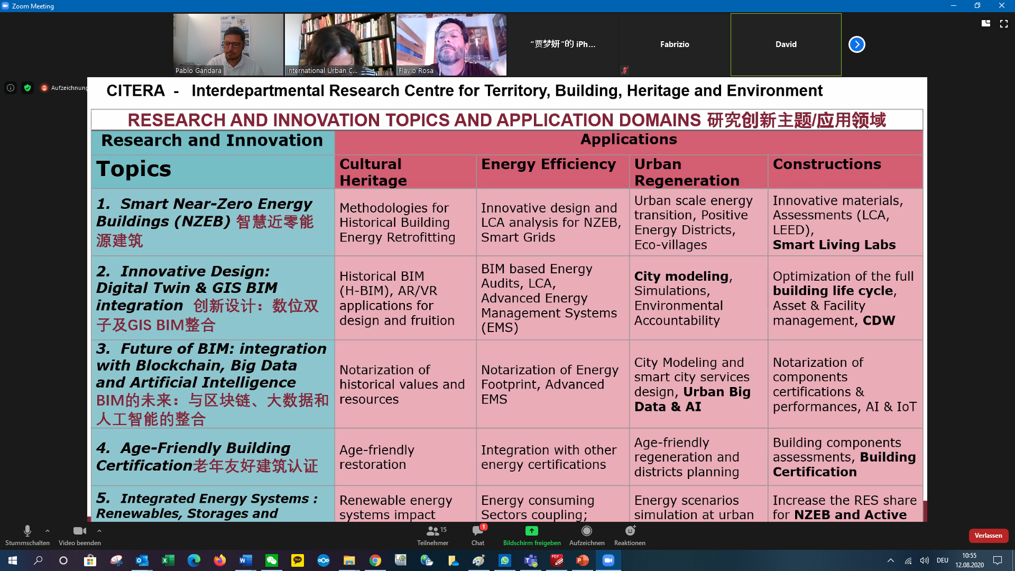The image size is (1015, 571).
Task: Click green encryption shield icon
Action: [x=27, y=88]
